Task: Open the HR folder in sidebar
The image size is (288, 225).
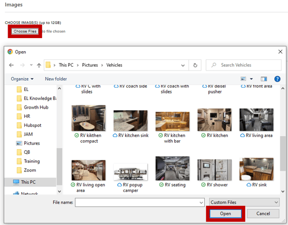Action: [23, 116]
